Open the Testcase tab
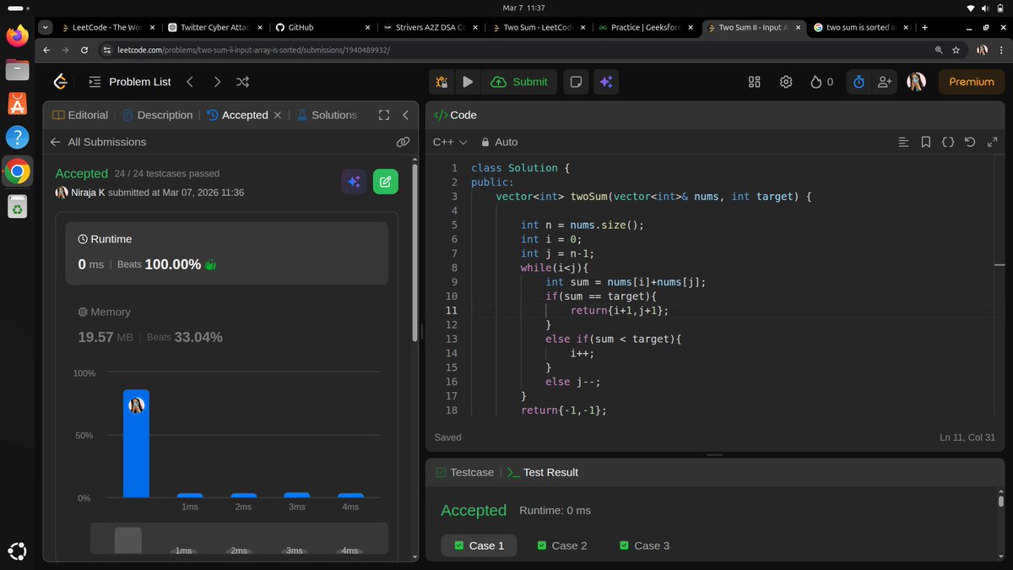 pyautogui.click(x=464, y=472)
